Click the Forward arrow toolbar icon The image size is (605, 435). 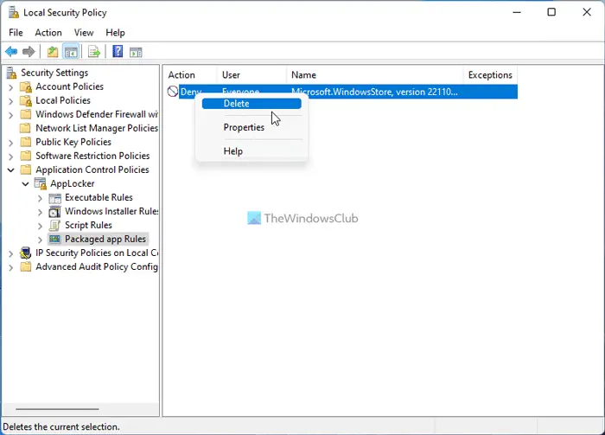click(x=29, y=51)
